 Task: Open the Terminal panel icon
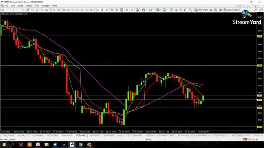tap(186, 10)
